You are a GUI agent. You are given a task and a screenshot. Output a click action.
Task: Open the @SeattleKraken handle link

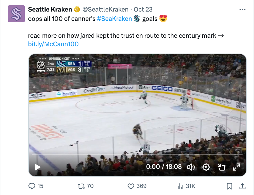[x=105, y=9]
